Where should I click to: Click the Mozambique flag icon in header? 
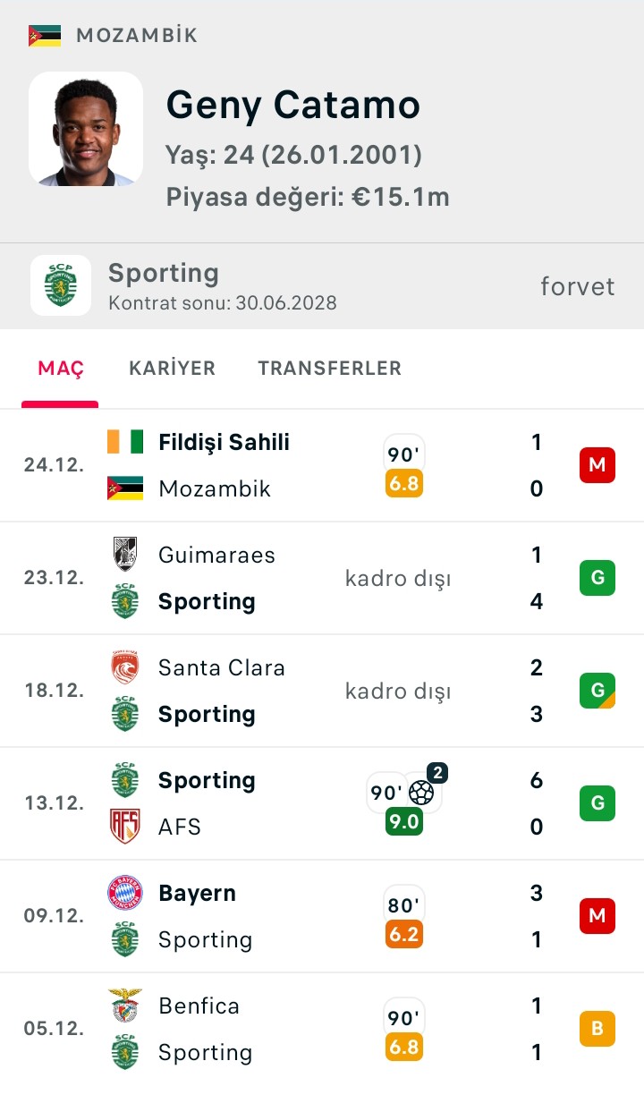pos(44,36)
